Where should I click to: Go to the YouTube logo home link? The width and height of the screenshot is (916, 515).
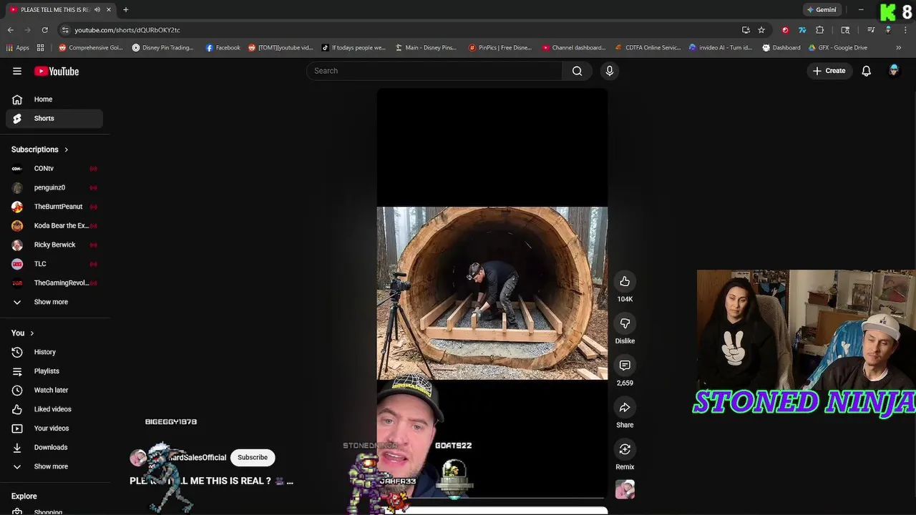click(x=57, y=71)
